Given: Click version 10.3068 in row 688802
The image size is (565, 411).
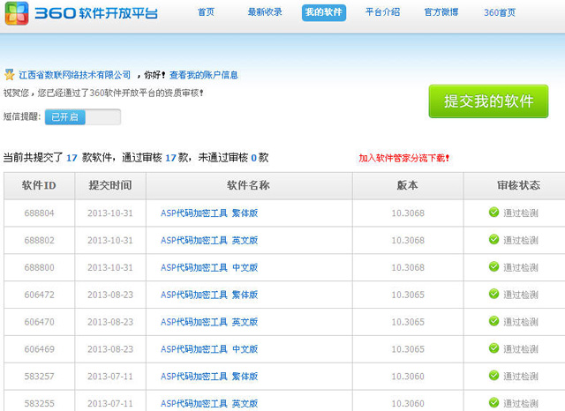Looking at the screenshot, I should (408, 240).
